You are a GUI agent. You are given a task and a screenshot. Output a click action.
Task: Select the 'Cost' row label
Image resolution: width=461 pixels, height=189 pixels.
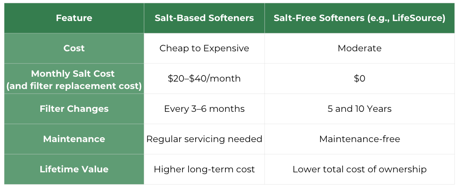pyautogui.click(x=74, y=48)
